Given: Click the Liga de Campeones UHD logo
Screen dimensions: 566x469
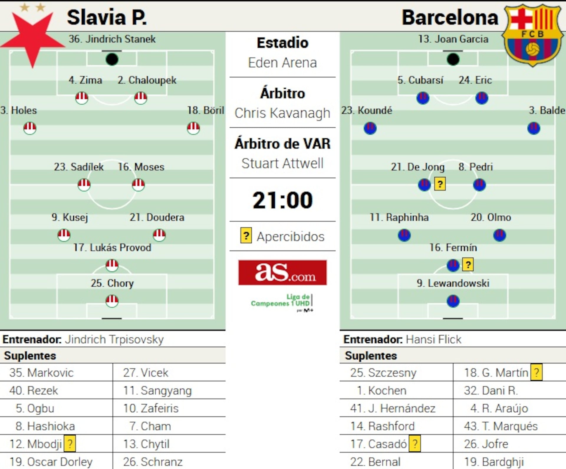Looking at the screenshot, I should (282, 303).
